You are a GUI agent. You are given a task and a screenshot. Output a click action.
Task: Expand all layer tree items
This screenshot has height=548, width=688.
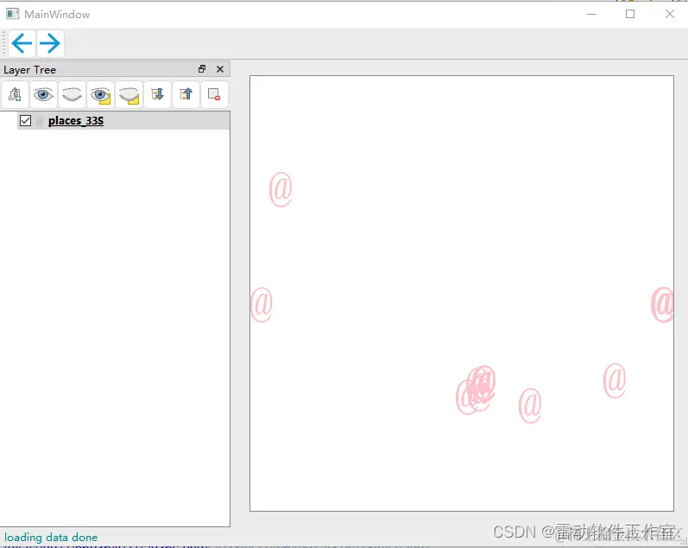point(157,94)
